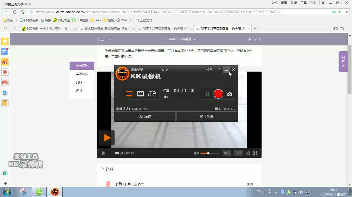Open the games icon in sidebar
This screenshot has width=352, height=197.
coord(5,82)
